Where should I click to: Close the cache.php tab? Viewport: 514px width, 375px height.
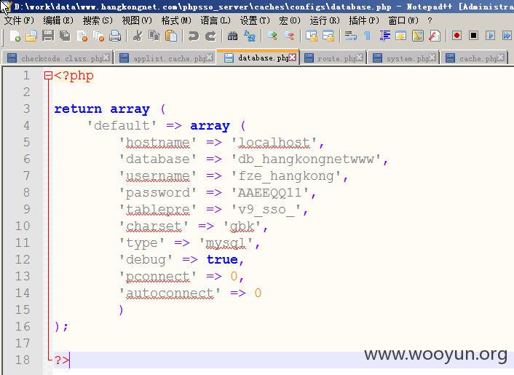tap(501, 58)
